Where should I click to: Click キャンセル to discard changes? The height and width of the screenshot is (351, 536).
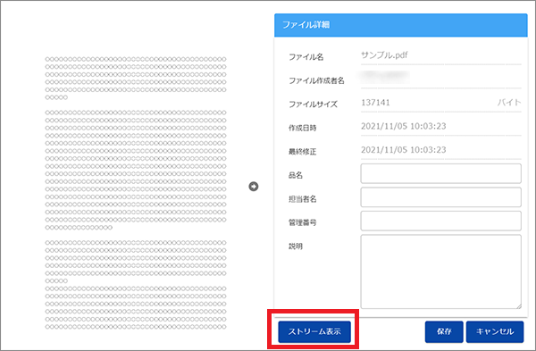[x=495, y=331]
